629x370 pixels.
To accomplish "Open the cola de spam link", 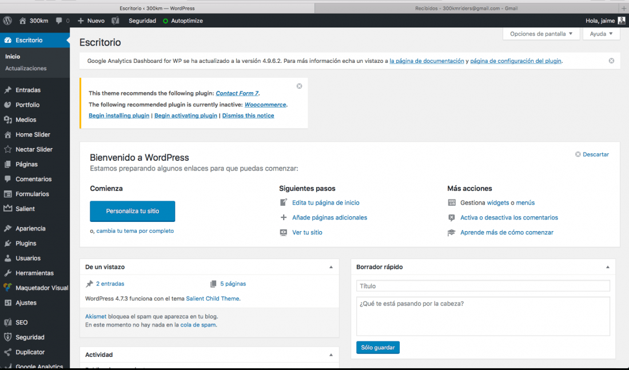I will pyautogui.click(x=198, y=325).
